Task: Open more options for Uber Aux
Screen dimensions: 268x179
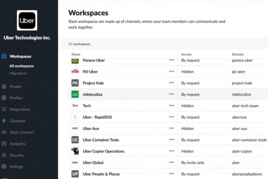Action: [172, 128]
